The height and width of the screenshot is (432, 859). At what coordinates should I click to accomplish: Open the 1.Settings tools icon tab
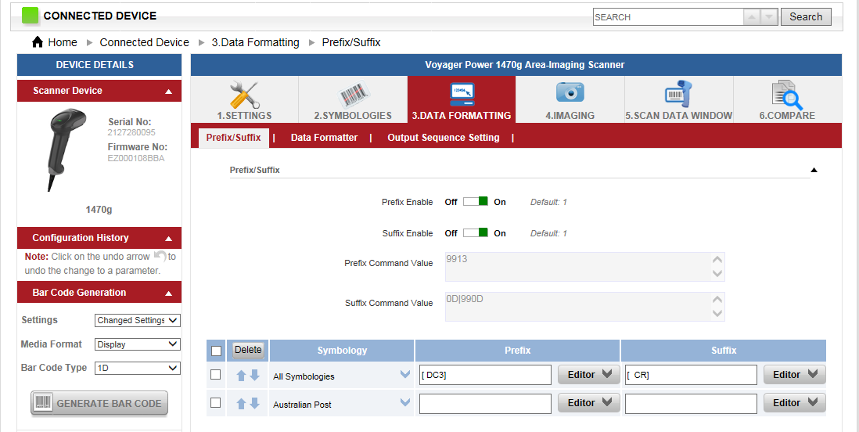coord(244,99)
